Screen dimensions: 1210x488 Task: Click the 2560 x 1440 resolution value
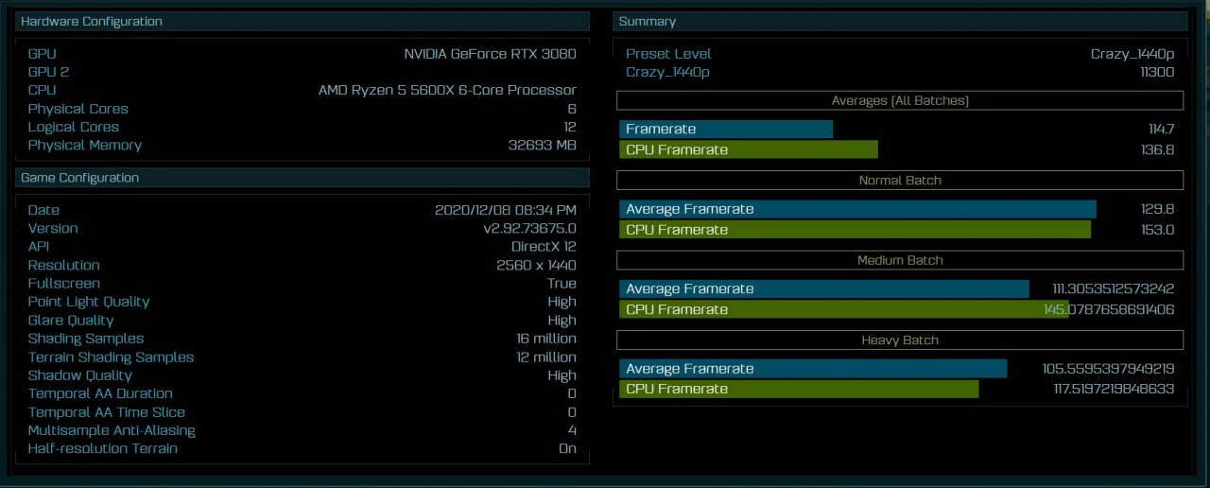[x=536, y=265]
